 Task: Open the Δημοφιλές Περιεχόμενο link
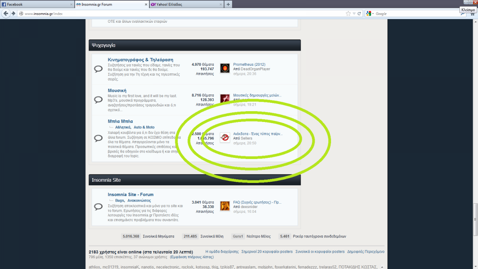[x=366, y=251]
